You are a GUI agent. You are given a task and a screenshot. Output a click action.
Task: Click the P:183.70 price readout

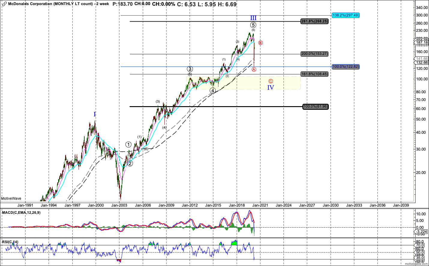pos(123,4)
